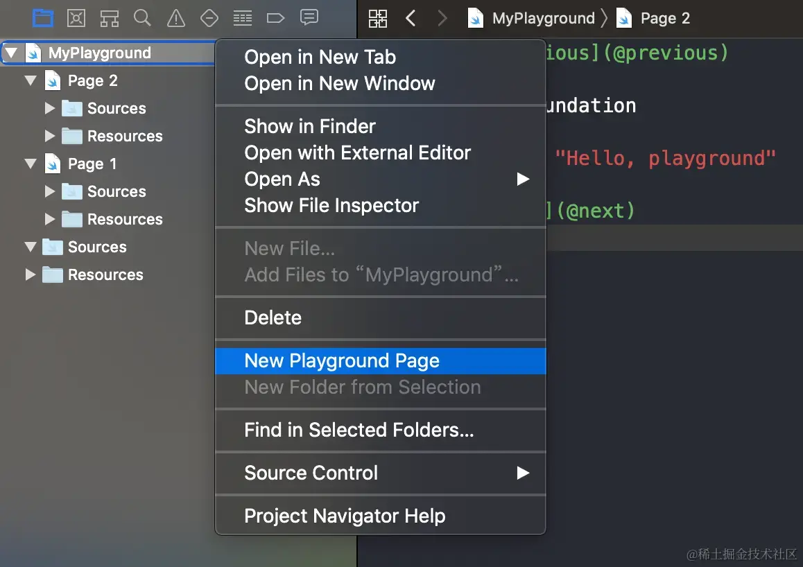803x567 pixels.
Task: Choose Open in New Tab
Action: coord(381,58)
